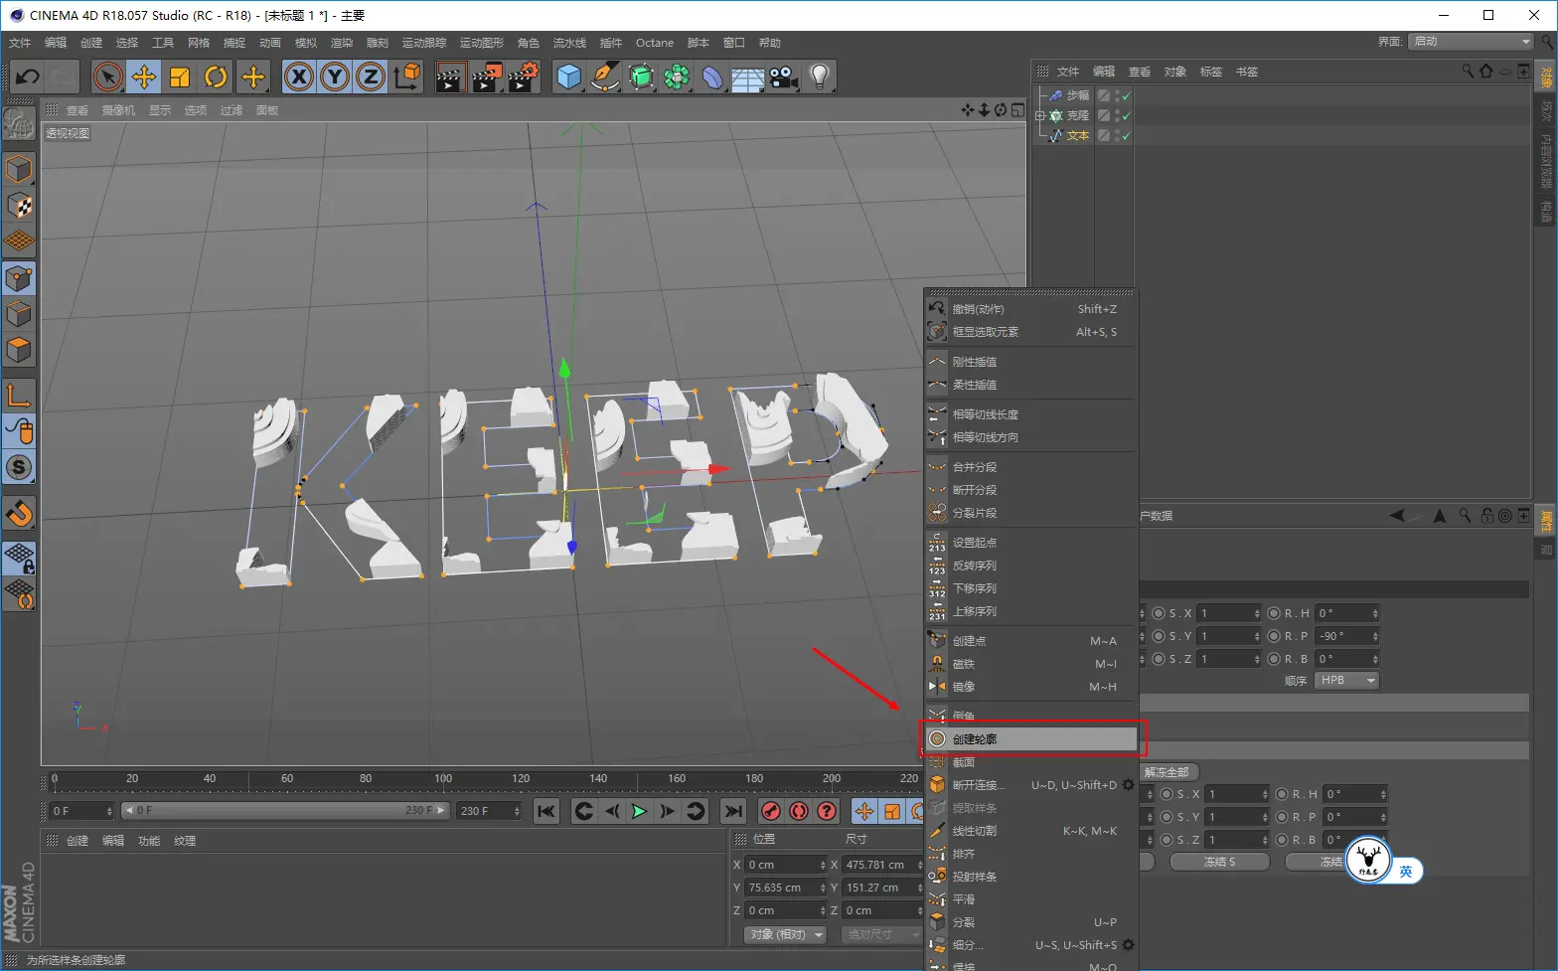1558x971 pixels.
Task: Click the coordinate system cube icon
Action: (x=407, y=77)
